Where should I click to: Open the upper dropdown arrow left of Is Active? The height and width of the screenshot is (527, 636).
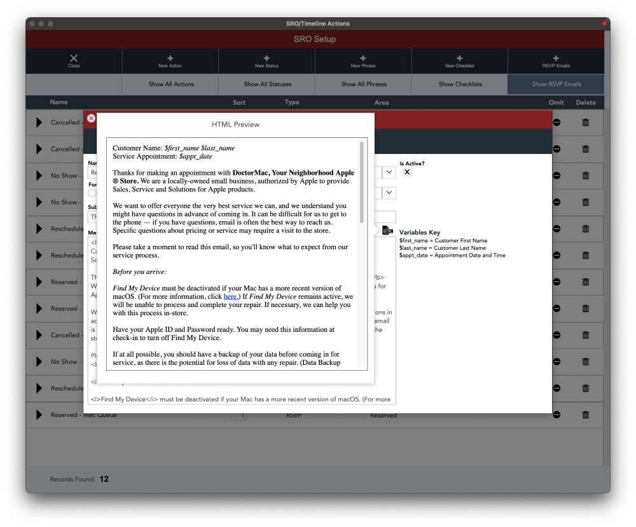(x=389, y=172)
